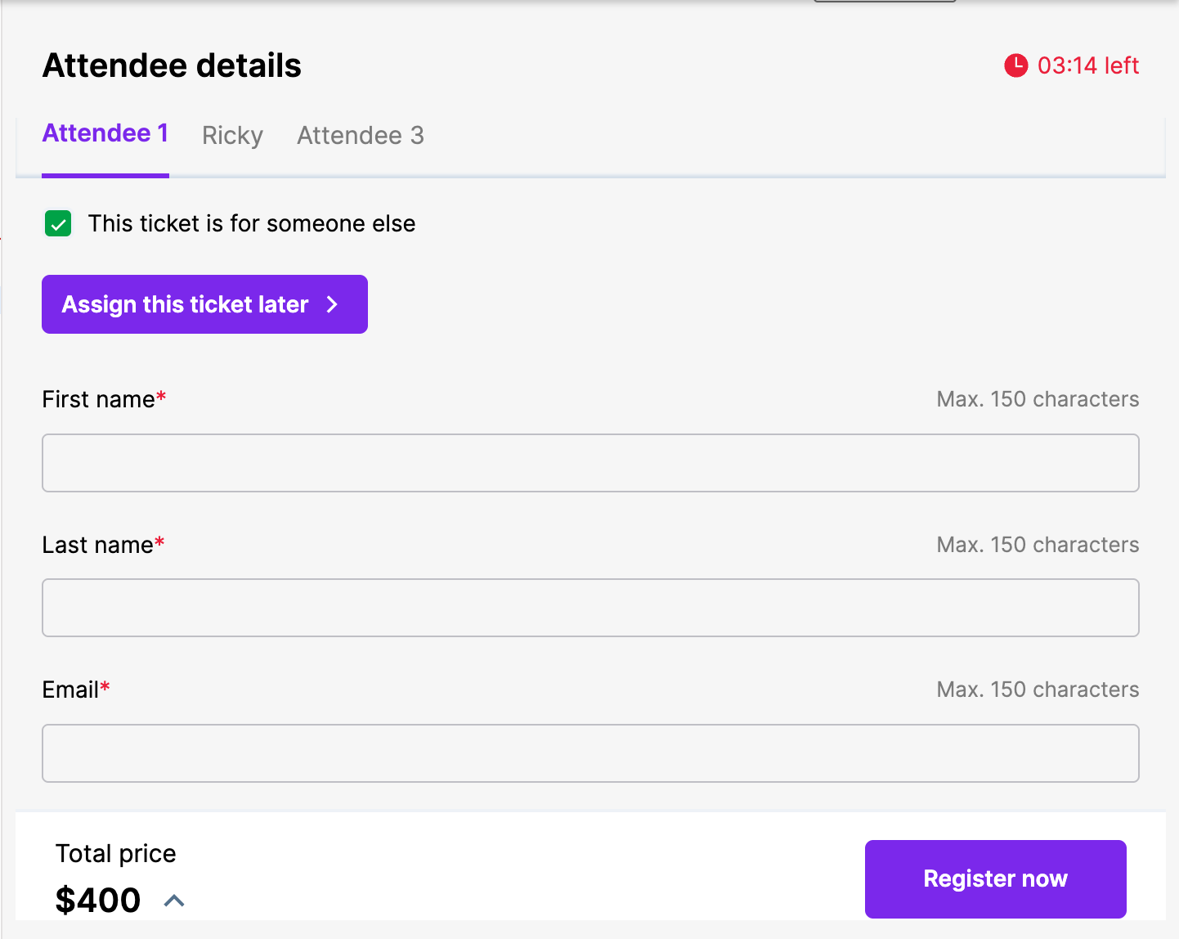1179x939 pixels.
Task: Switch to the Attendee 1 tab
Action: point(105,133)
